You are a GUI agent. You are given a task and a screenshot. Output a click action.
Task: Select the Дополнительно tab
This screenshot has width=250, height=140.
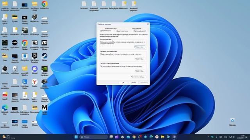105,31
